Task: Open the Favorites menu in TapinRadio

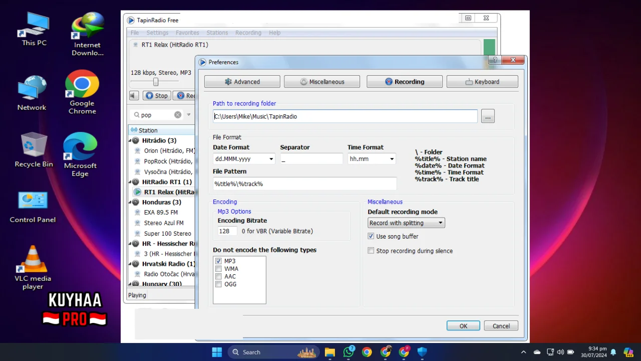Action: coord(187,33)
